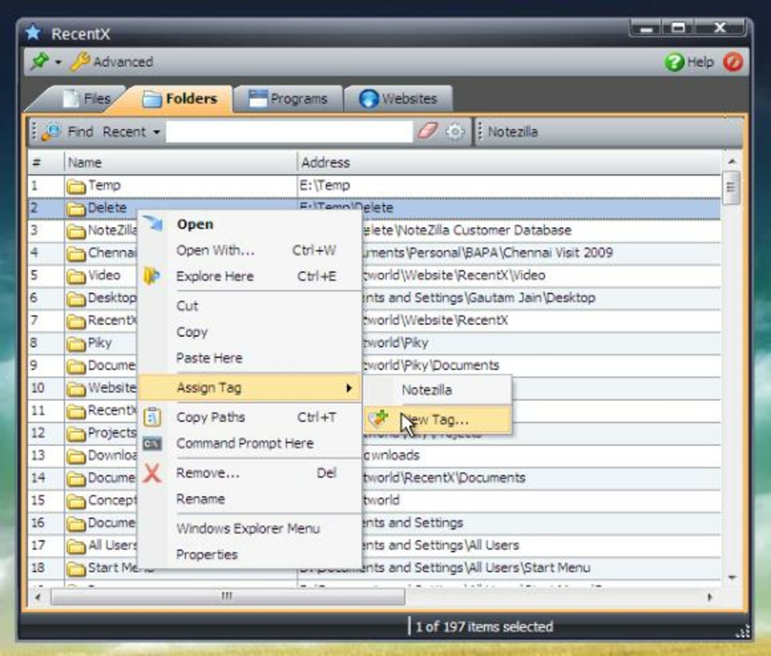
Task: Click vertical scrollbar down arrow
Action: pos(732,577)
